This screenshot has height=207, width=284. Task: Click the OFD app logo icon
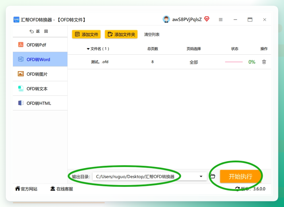tap(16, 19)
